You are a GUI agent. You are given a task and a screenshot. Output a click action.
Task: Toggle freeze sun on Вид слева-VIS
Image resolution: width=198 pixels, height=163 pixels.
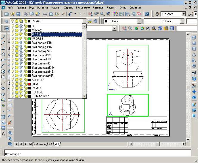(17, 63)
